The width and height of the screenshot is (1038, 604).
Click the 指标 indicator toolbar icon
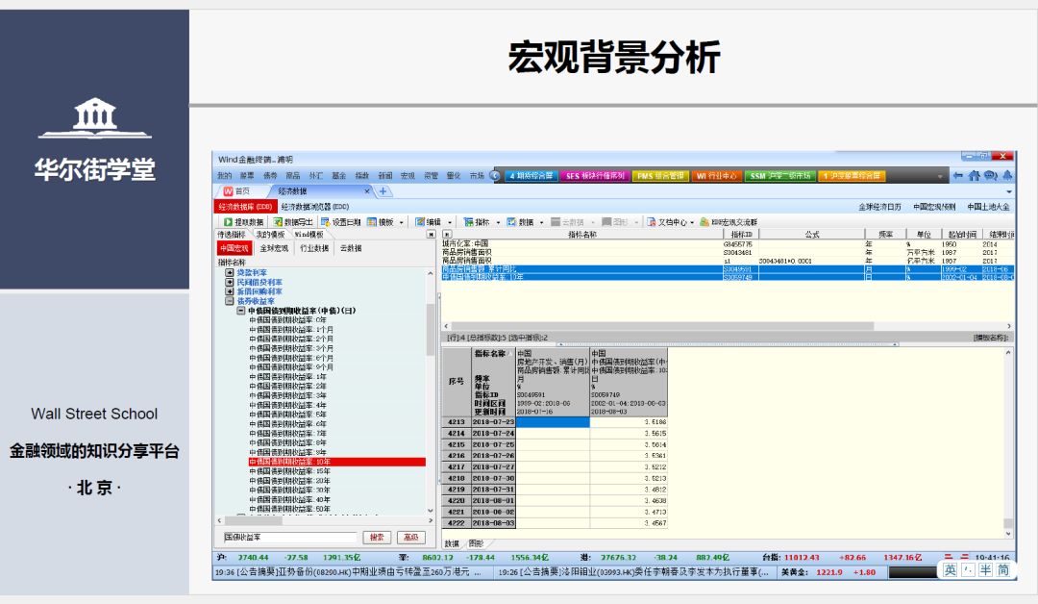469,222
